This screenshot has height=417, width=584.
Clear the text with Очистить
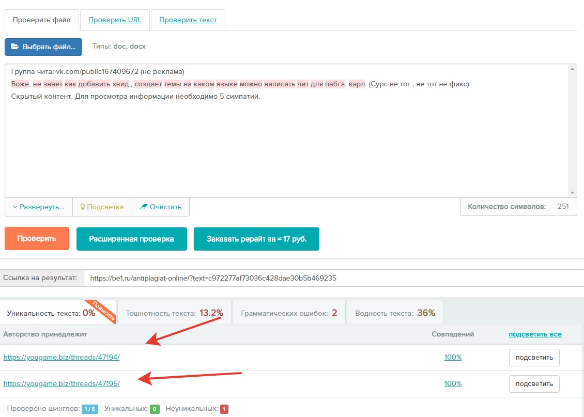[x=161, y=207]
